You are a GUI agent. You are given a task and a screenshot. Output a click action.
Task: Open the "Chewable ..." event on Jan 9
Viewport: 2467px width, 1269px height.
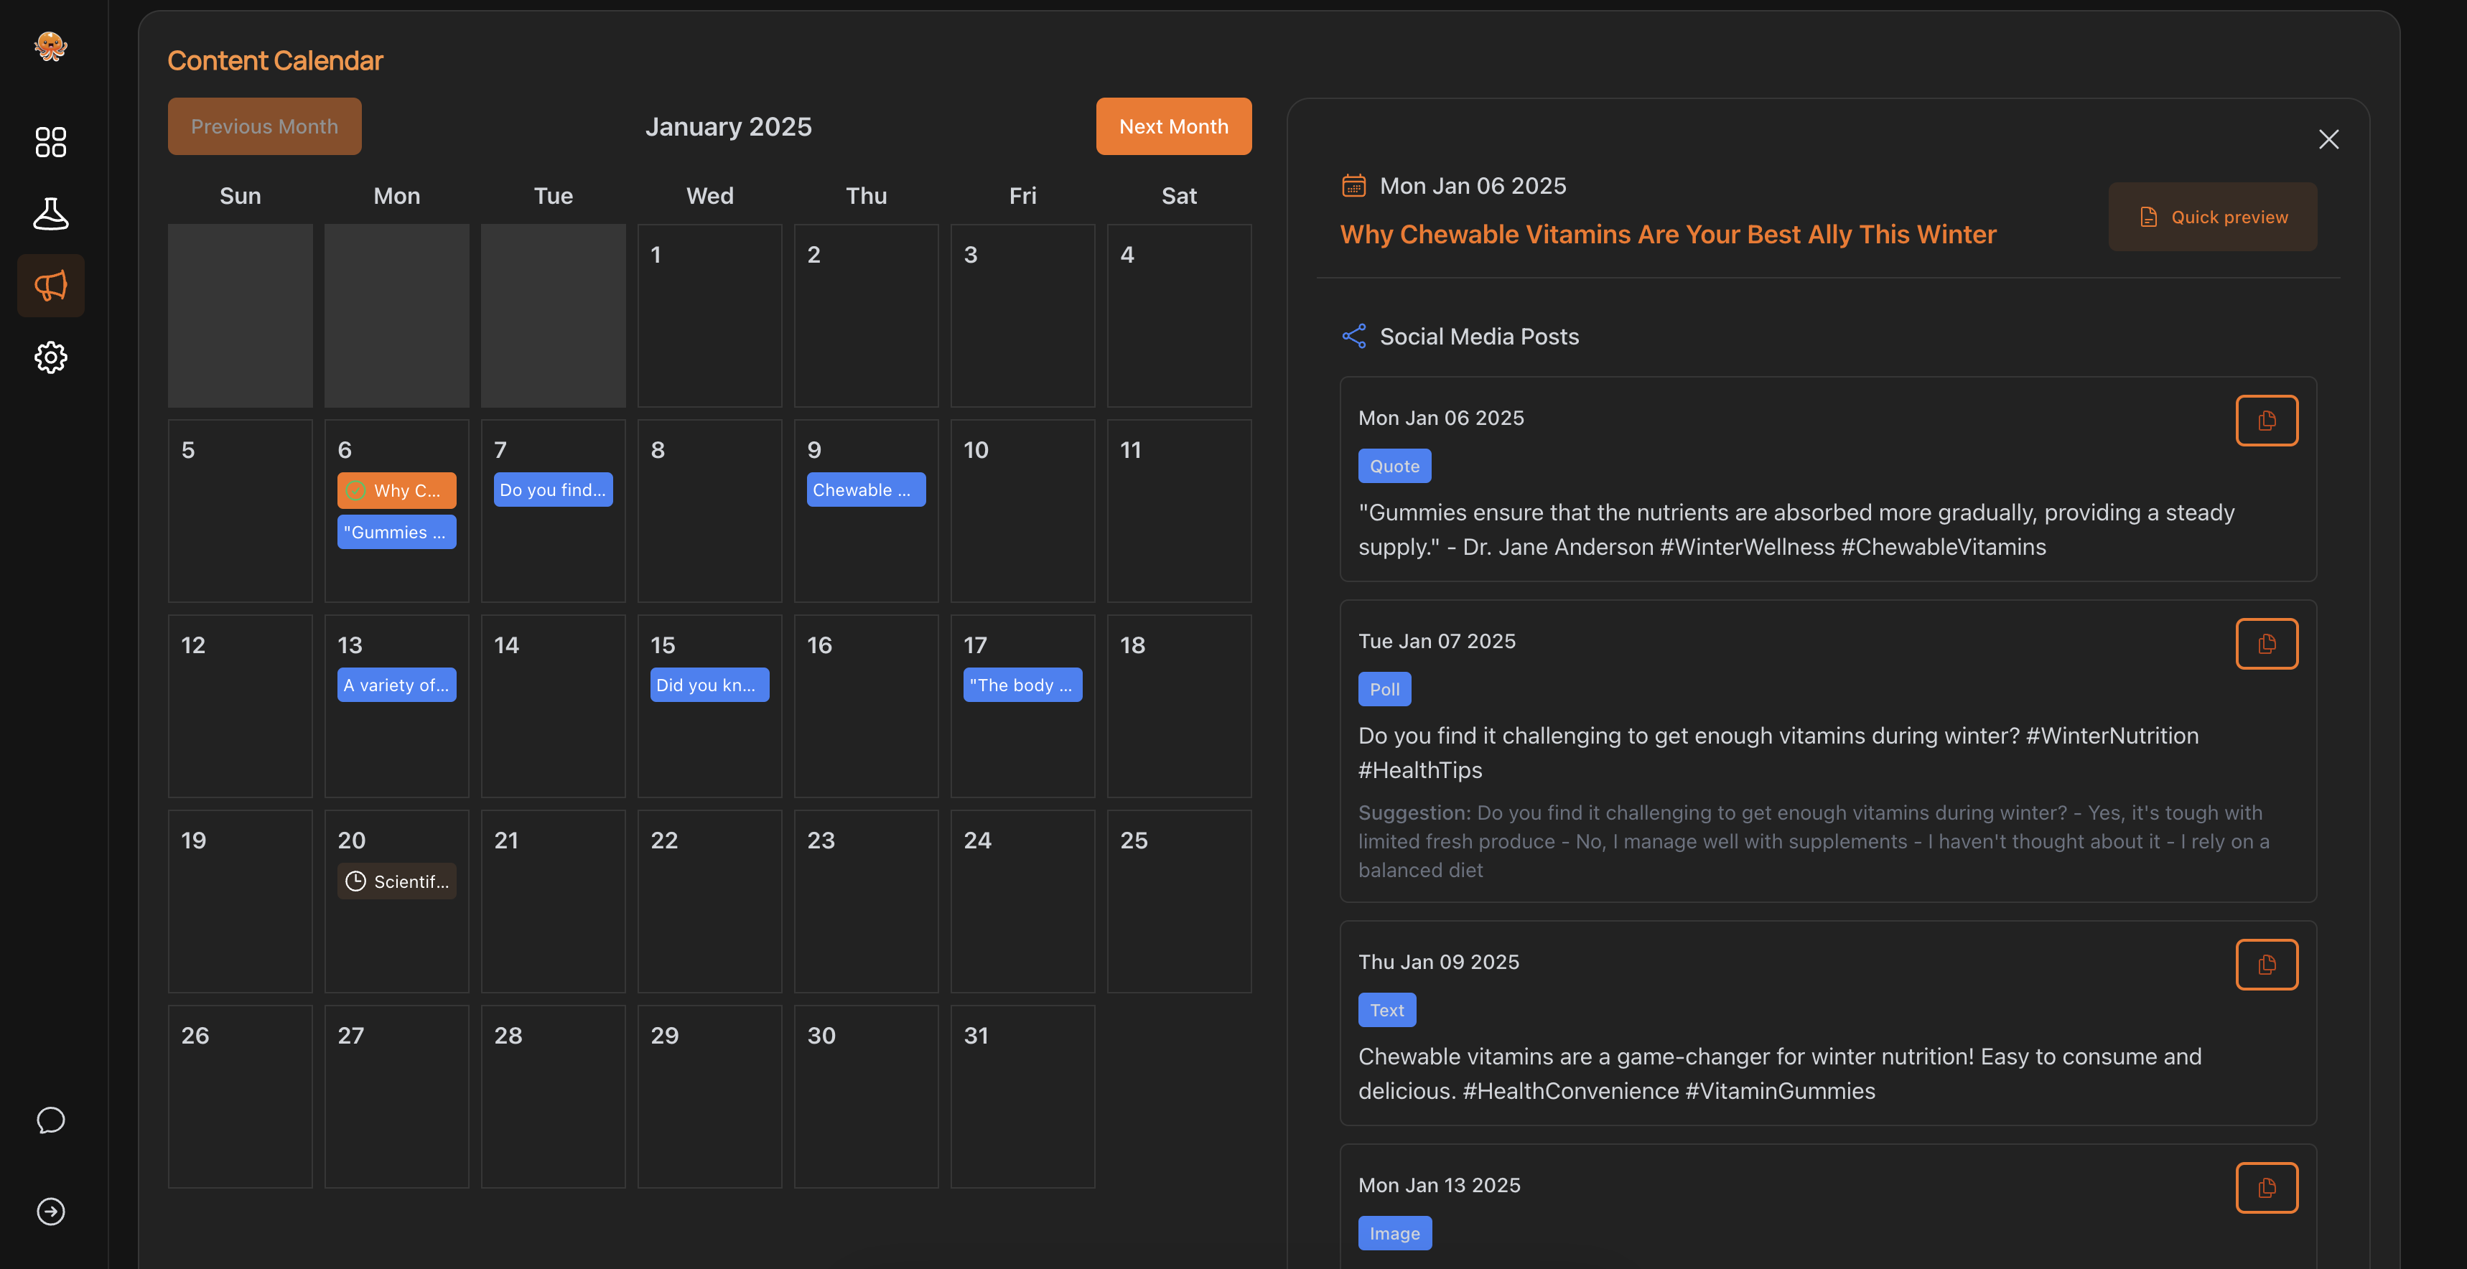click(864, 490)
